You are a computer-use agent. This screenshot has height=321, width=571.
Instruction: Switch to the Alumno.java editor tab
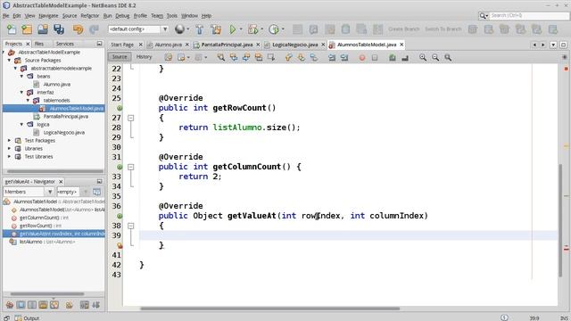click(169, 45)
